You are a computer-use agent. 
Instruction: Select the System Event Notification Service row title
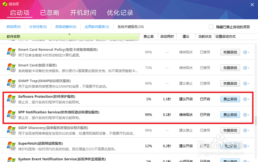[x=62, y=159]
